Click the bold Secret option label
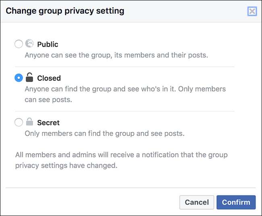This screenshot has height=216, width=262. click(x=48, y=122)
